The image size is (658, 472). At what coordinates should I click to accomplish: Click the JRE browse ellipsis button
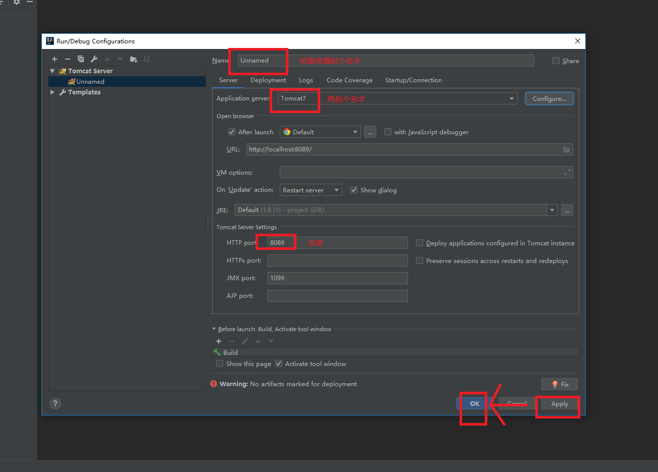pyautogui.click(x=567, y=210)
